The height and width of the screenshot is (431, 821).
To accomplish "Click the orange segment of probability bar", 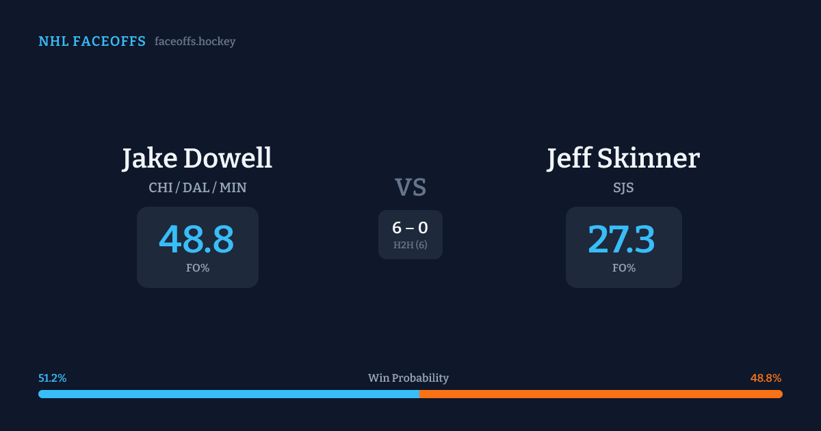I will pyautogui.click(x=601, y=394).
